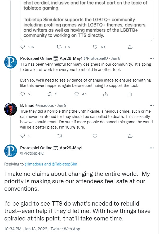Screen dimensions: 159x234
Task: Share Protospiel's Jan 8 reply
Action: [x=105, y=94]
